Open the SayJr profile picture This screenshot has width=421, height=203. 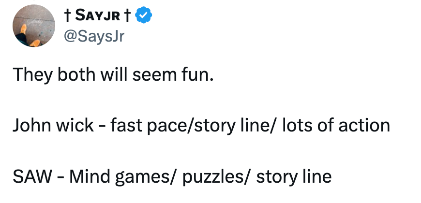(34, 27)
